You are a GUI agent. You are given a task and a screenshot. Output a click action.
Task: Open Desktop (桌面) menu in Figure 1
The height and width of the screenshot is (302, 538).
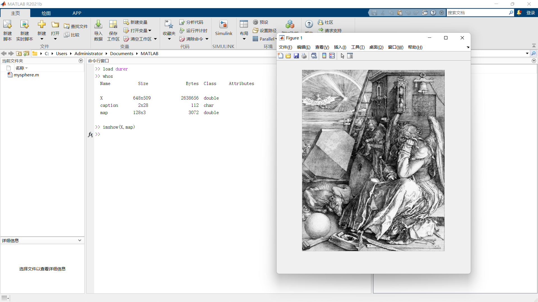[x=376, y=47]
